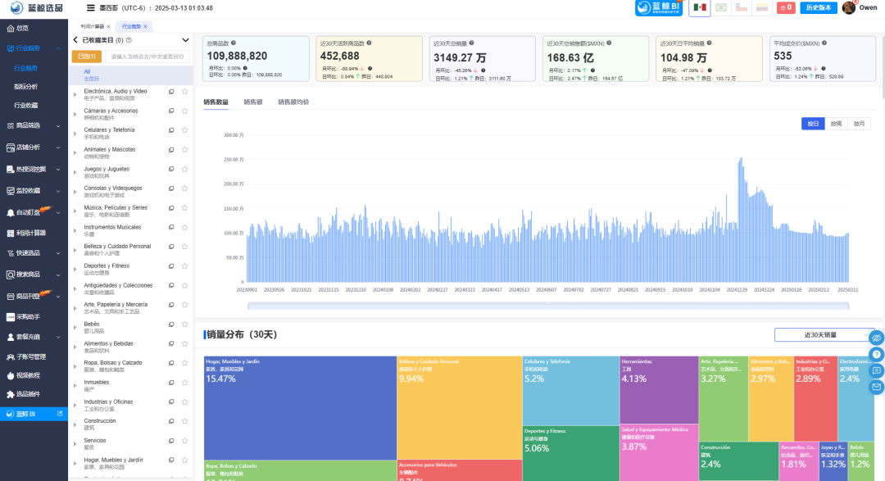885x481 pixels.
Task: Open the 选品插件 puzzle icon item
Action: pyautogui.click(x=10, y=394)
